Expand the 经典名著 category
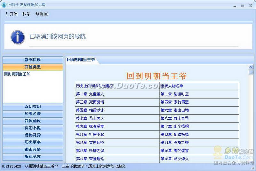This screenshot has width=256, height=171. pyautogui.click(x=33, y=114)
